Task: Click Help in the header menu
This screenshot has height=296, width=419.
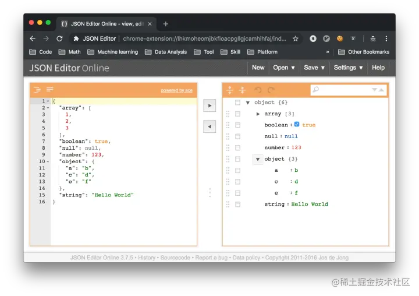Action: [378, 68]
